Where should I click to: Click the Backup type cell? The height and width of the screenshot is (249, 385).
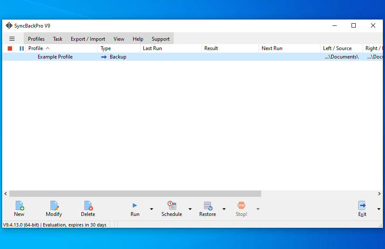click(x=118, y=57)
